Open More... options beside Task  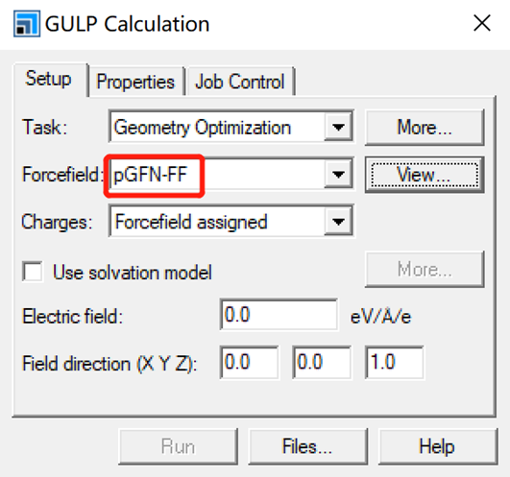coord(425,128)
